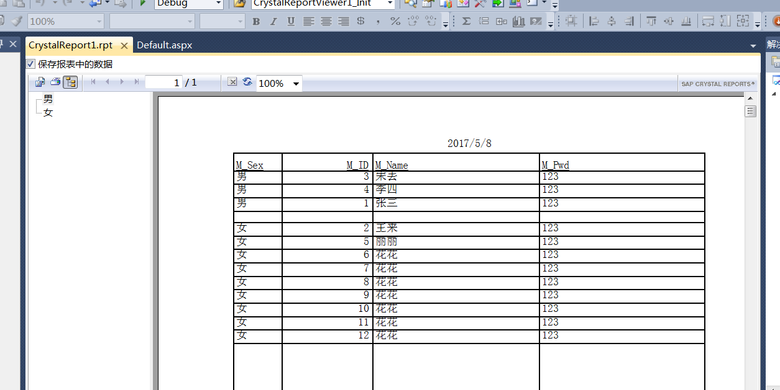Click the align centers layout icon
Screen dimensions: 780x390
pyautogui.click(x=612, y=22)
